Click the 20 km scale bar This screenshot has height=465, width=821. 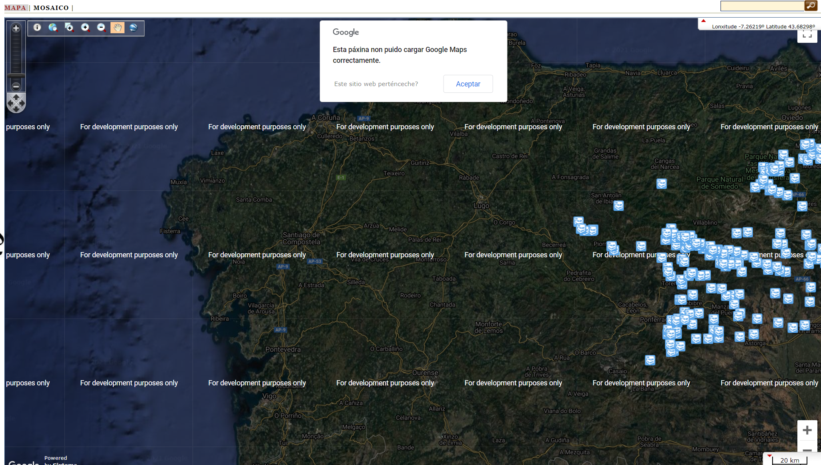pos(789,461)
